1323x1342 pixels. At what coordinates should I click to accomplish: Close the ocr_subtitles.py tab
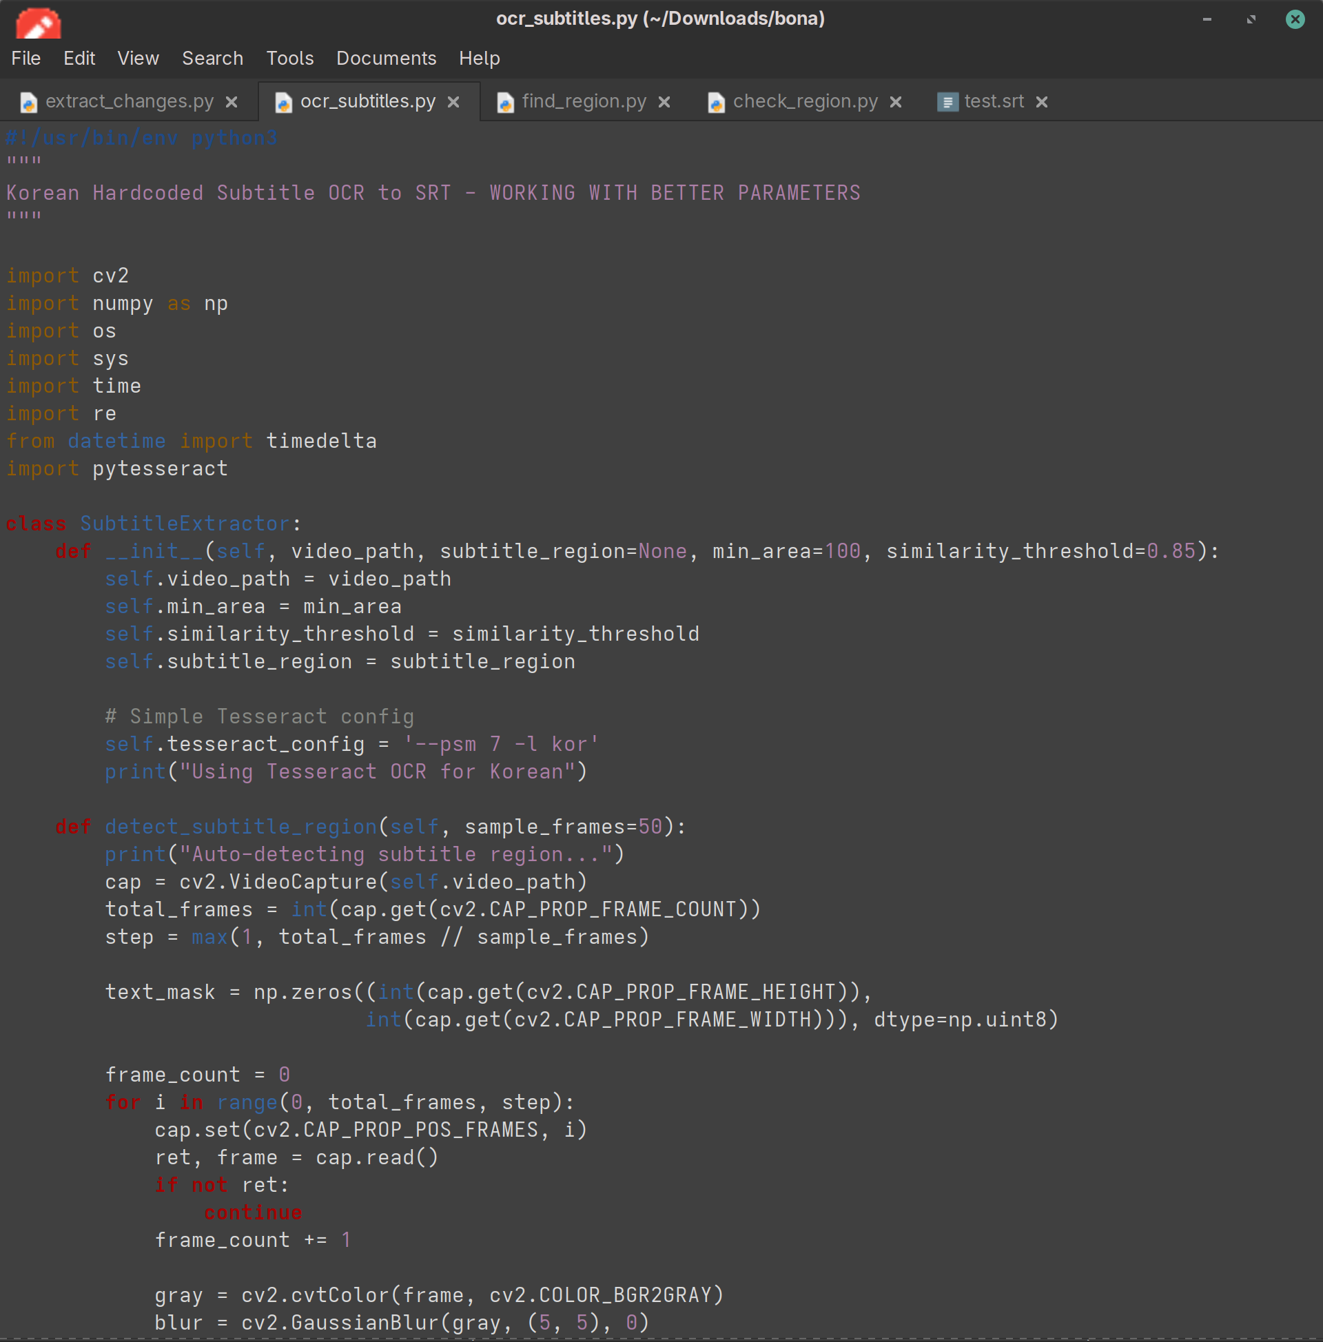point(453,102)
